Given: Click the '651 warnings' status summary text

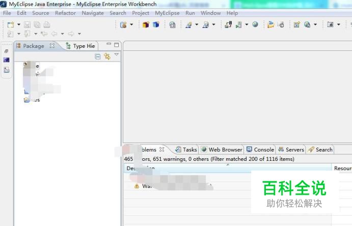Looking at the screenshot, I should point(170,159).
